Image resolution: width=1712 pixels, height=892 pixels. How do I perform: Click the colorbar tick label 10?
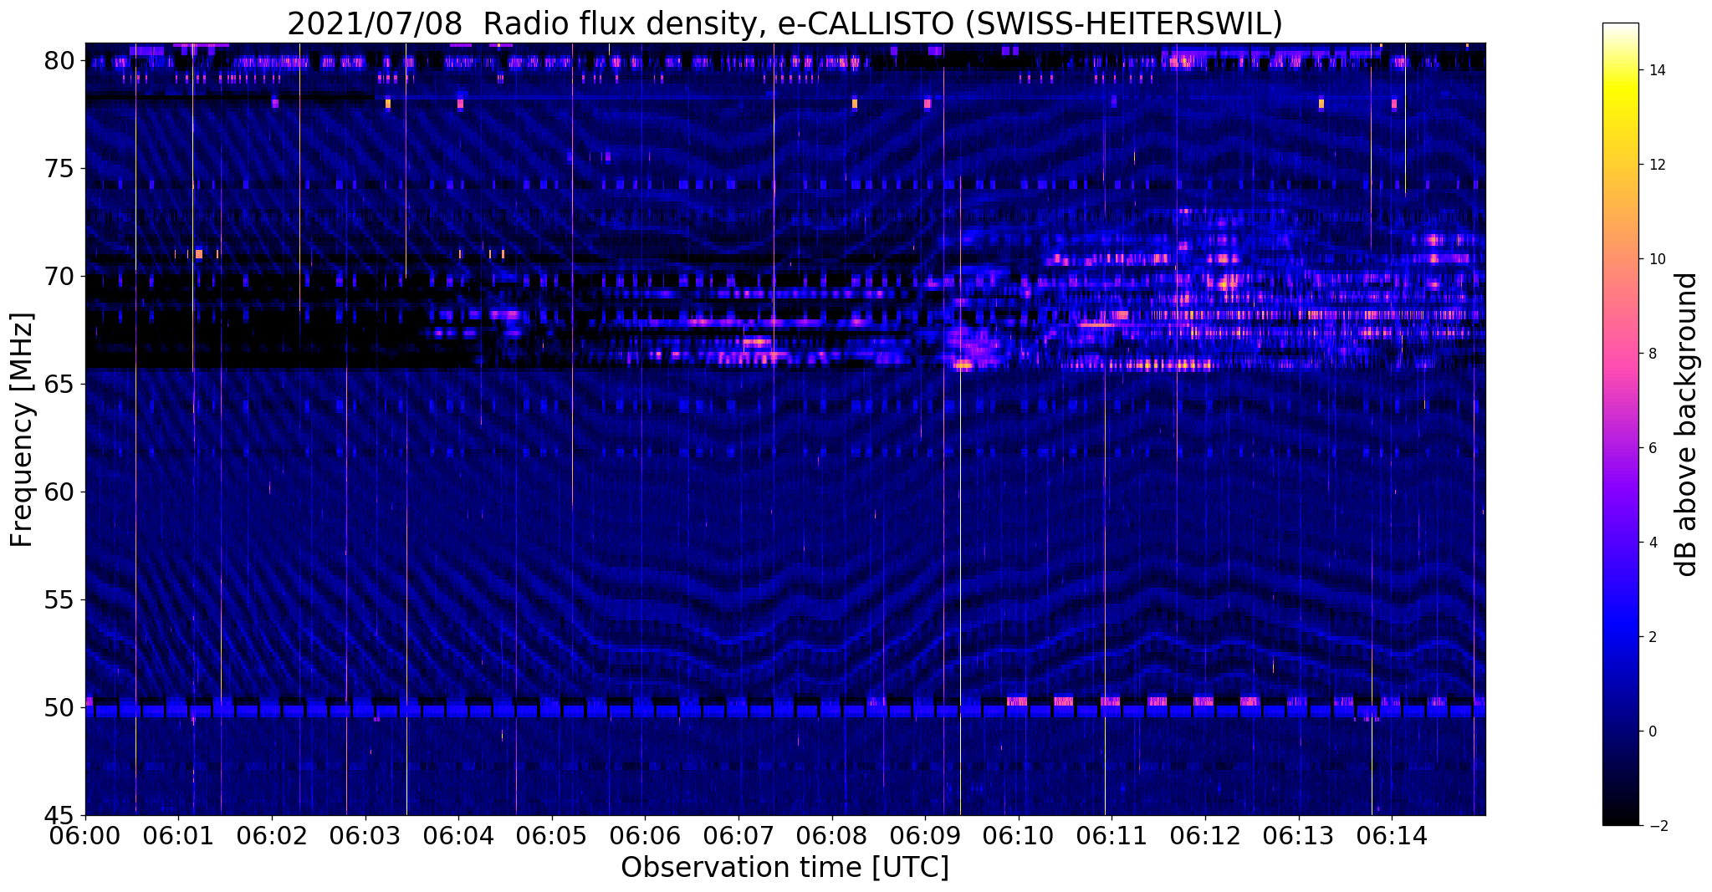point(1656,260)
